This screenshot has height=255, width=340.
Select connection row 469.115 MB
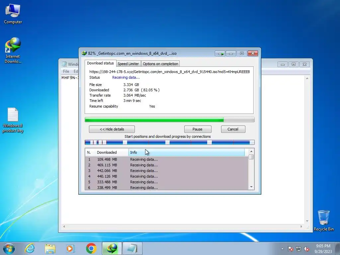pyautogui.click(x=167, y=165)
